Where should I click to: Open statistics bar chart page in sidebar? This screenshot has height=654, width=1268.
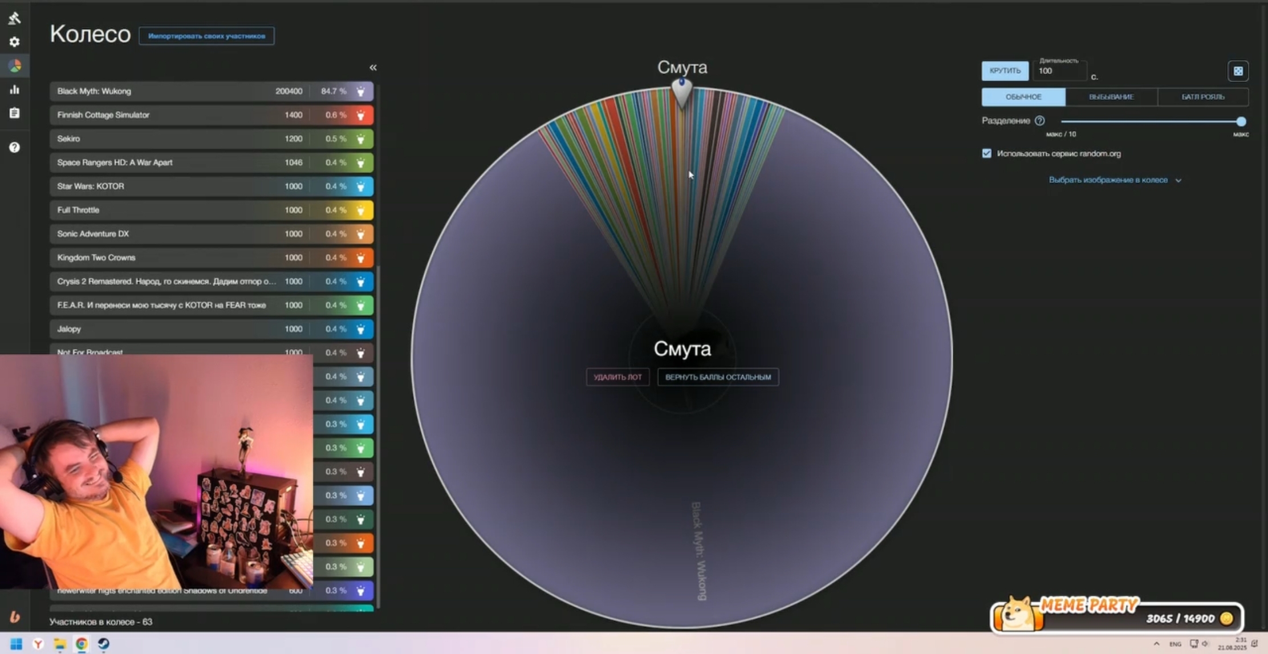[14, 90]
